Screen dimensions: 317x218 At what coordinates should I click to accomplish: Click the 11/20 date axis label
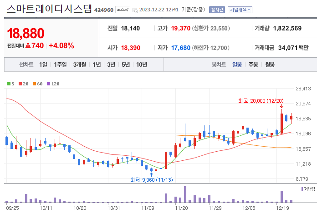tap(181, 208)
